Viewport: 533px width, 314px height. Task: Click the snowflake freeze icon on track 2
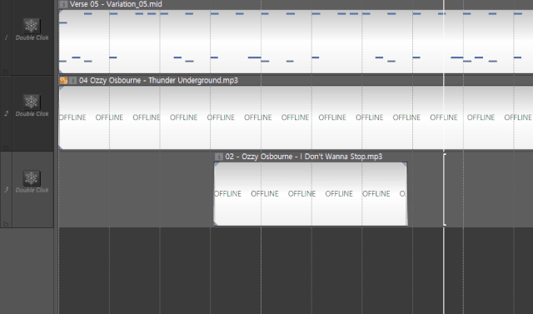coord(32,102)
